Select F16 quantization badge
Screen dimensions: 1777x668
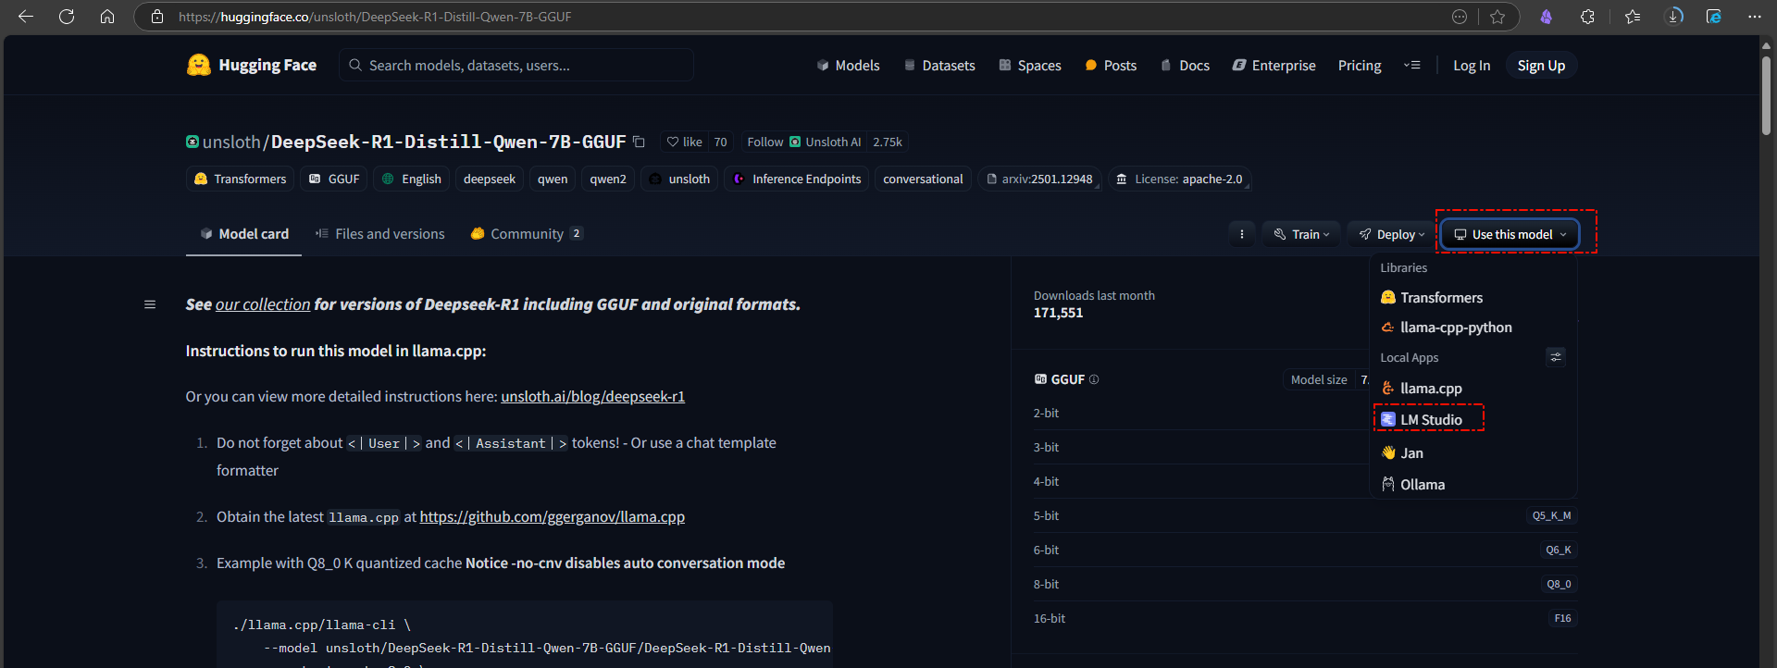coord(1562,618)
